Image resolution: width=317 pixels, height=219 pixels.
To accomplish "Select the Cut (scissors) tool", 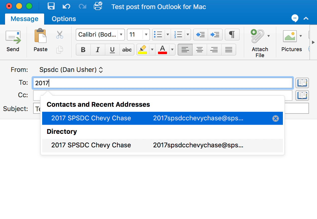I will pos(59,34).
